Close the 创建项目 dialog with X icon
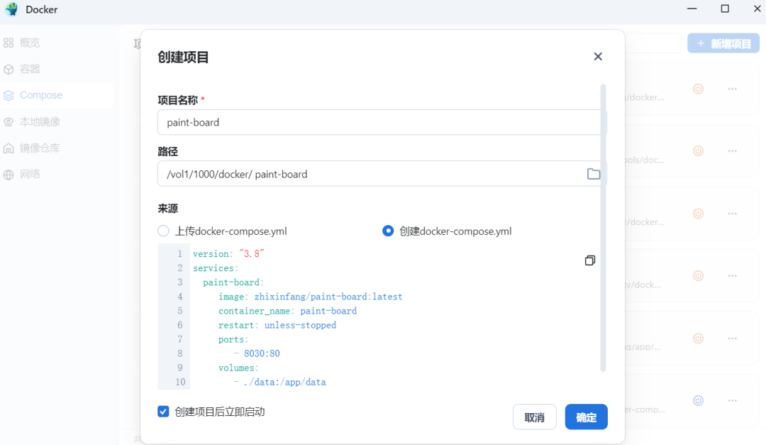 click(598, 57)
